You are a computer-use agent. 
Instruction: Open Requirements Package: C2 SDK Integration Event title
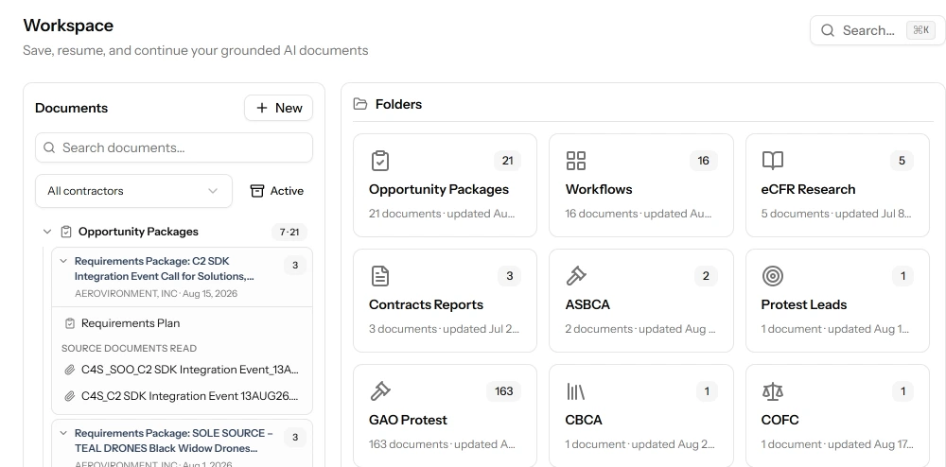164,268
